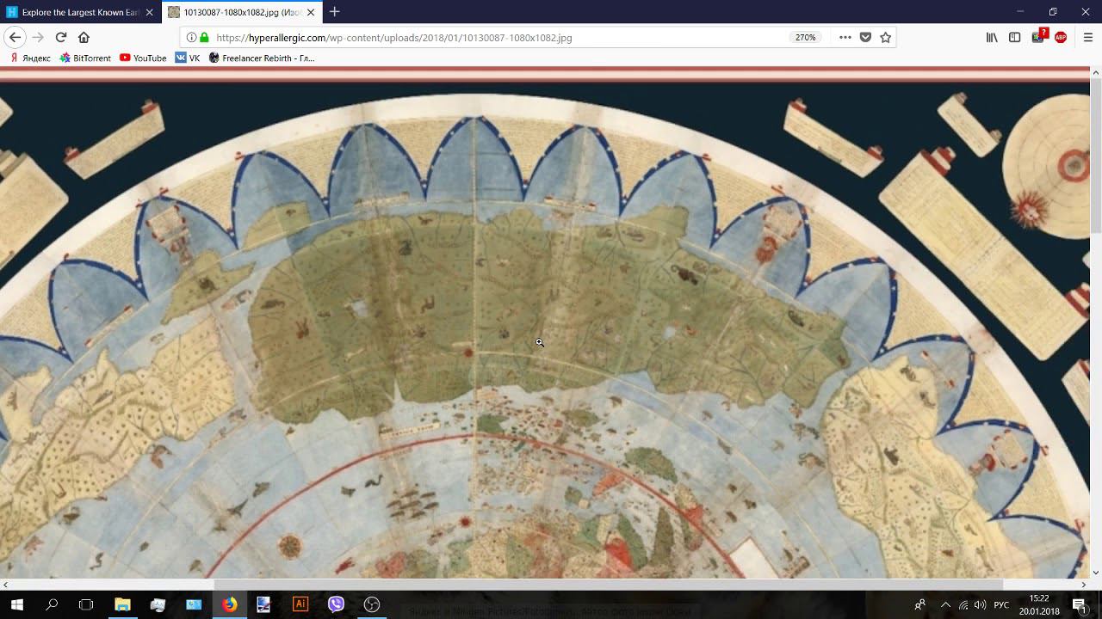Image resolution: width=1102 pixels, height=619 pixels.
Task: Switch to the Firefox taskbar button
Action: (x=229, y=604)
